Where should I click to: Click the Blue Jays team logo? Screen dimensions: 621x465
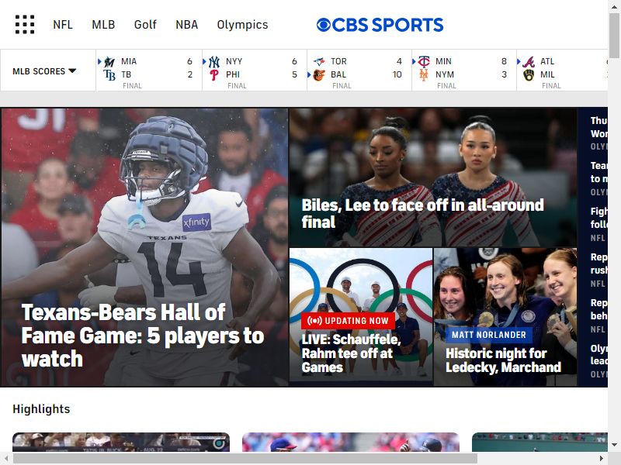click(x=319, y=62)
